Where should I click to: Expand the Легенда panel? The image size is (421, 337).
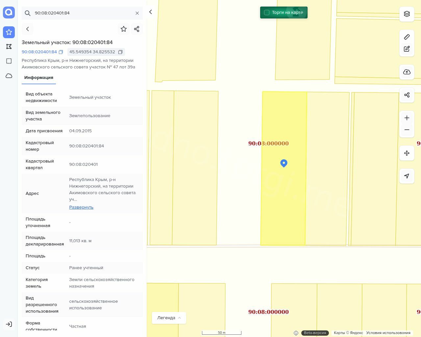tap(169, 318)
